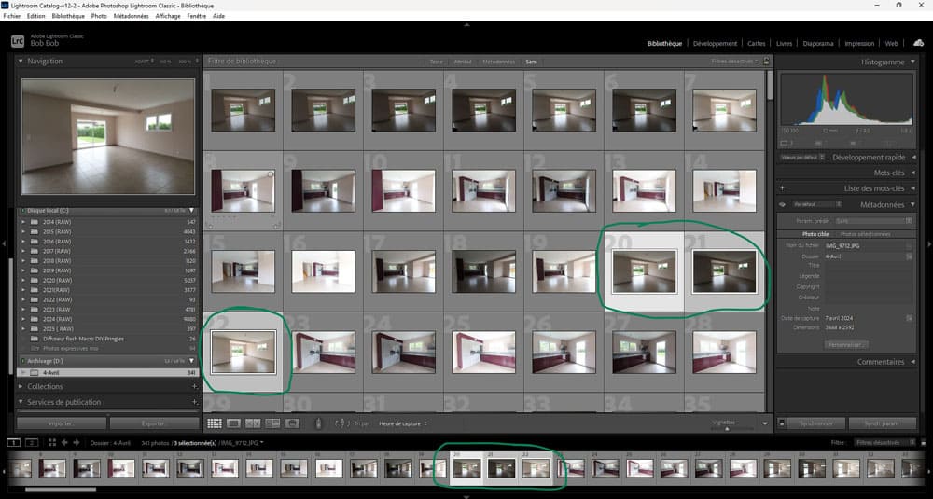Expand the 2024 (RAW) folder

click(x=23, y=319)
